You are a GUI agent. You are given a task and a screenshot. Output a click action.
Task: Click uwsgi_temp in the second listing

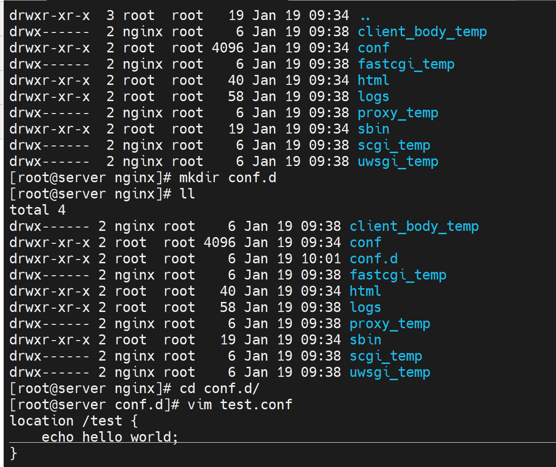[x=390, y=373]
